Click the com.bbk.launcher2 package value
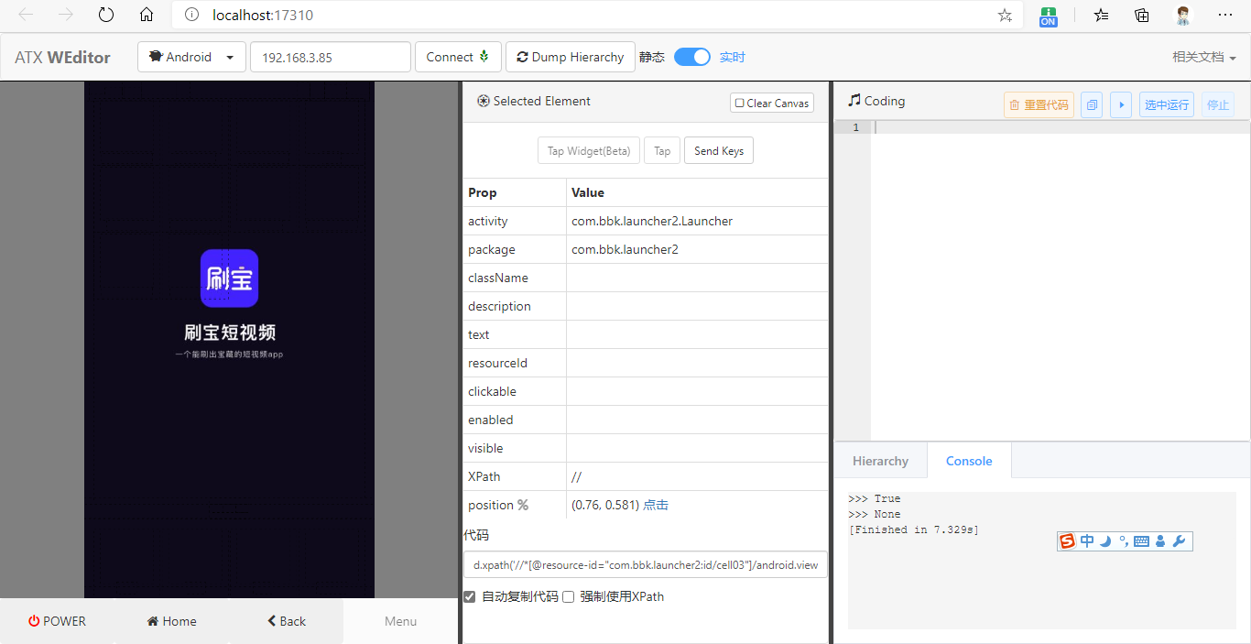The width and height of the screenshot is (1251, 644). tap(625, 249)
